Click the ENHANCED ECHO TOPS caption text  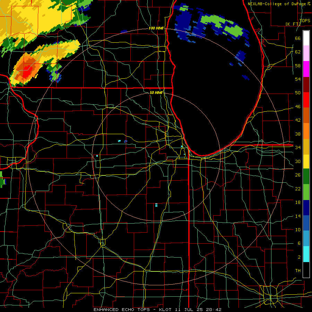point(122,310)
